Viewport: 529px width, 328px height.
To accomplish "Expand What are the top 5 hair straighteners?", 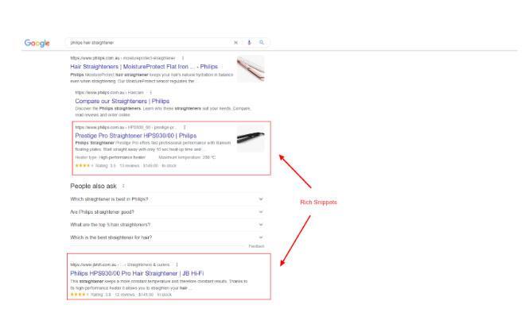I will [167, 225].
